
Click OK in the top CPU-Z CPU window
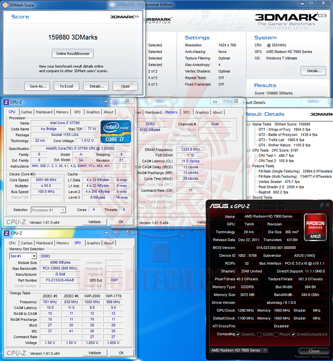click(121, 222)
